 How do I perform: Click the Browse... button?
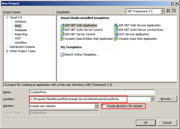coord(167,99)
